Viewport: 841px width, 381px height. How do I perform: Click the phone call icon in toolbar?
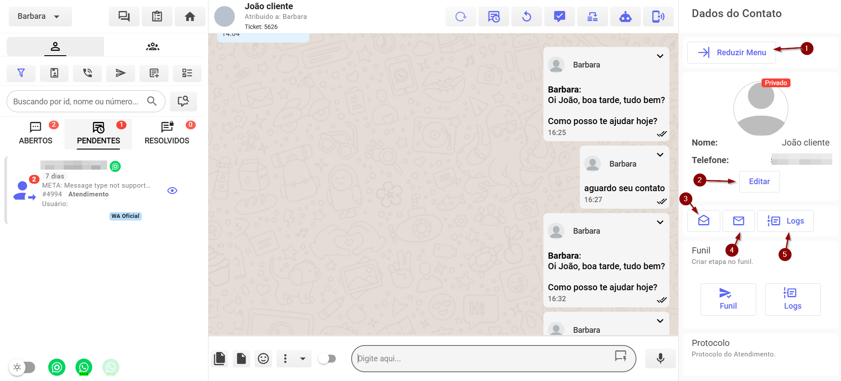(87, 73)
